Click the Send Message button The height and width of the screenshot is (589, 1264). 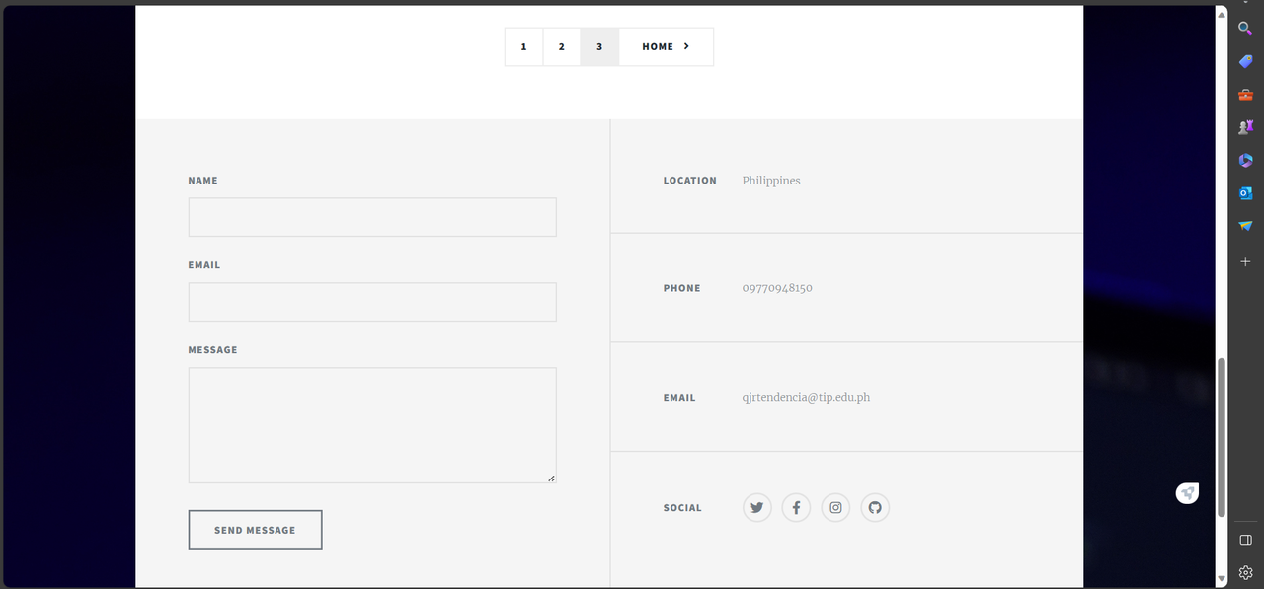click(x=255, y=530)
